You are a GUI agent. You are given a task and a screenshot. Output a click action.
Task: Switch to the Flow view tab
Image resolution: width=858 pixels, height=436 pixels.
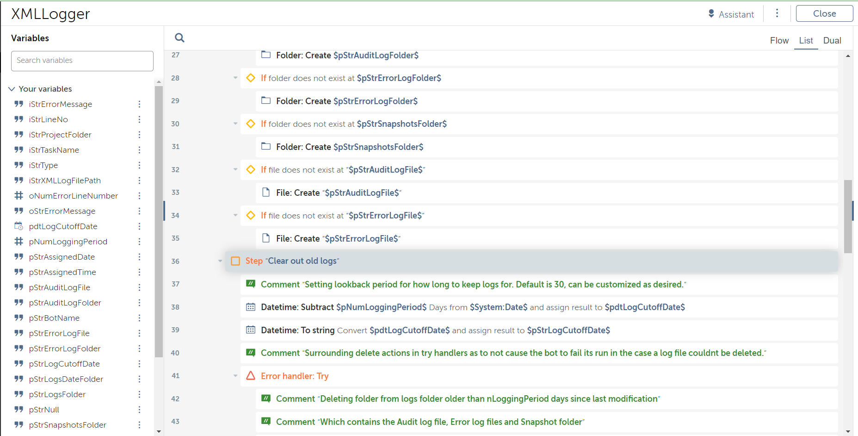point(779,41)
